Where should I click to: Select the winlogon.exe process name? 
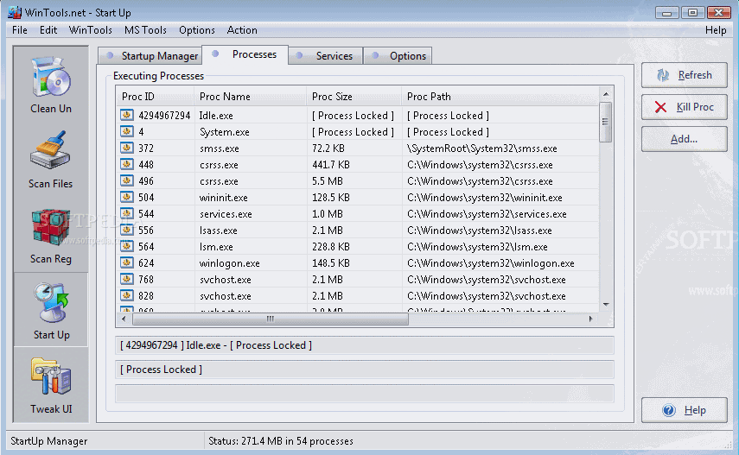tap(230, 263)
